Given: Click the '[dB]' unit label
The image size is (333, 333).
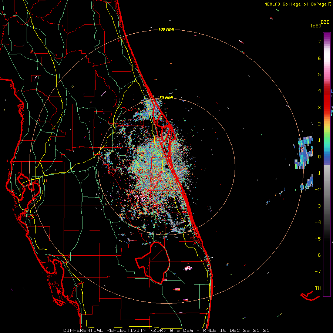Looking at the screenshot, I should [316, 26].
